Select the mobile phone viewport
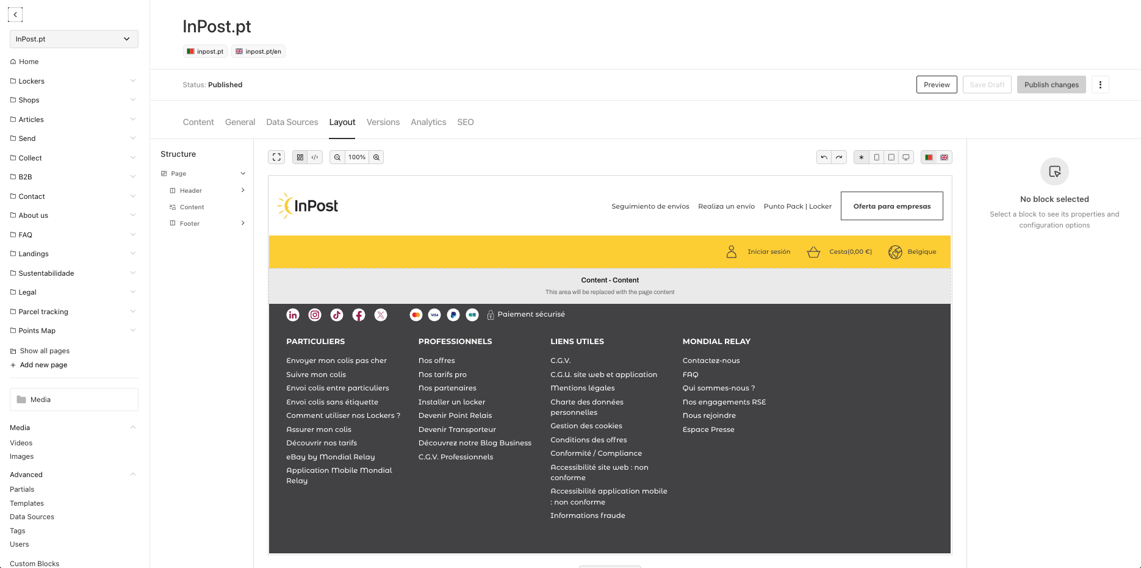 click(877, 157)
